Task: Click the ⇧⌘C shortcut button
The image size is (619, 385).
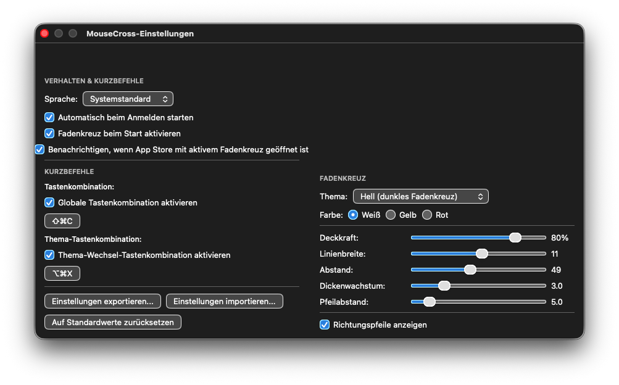Action: tap(62, 220)
